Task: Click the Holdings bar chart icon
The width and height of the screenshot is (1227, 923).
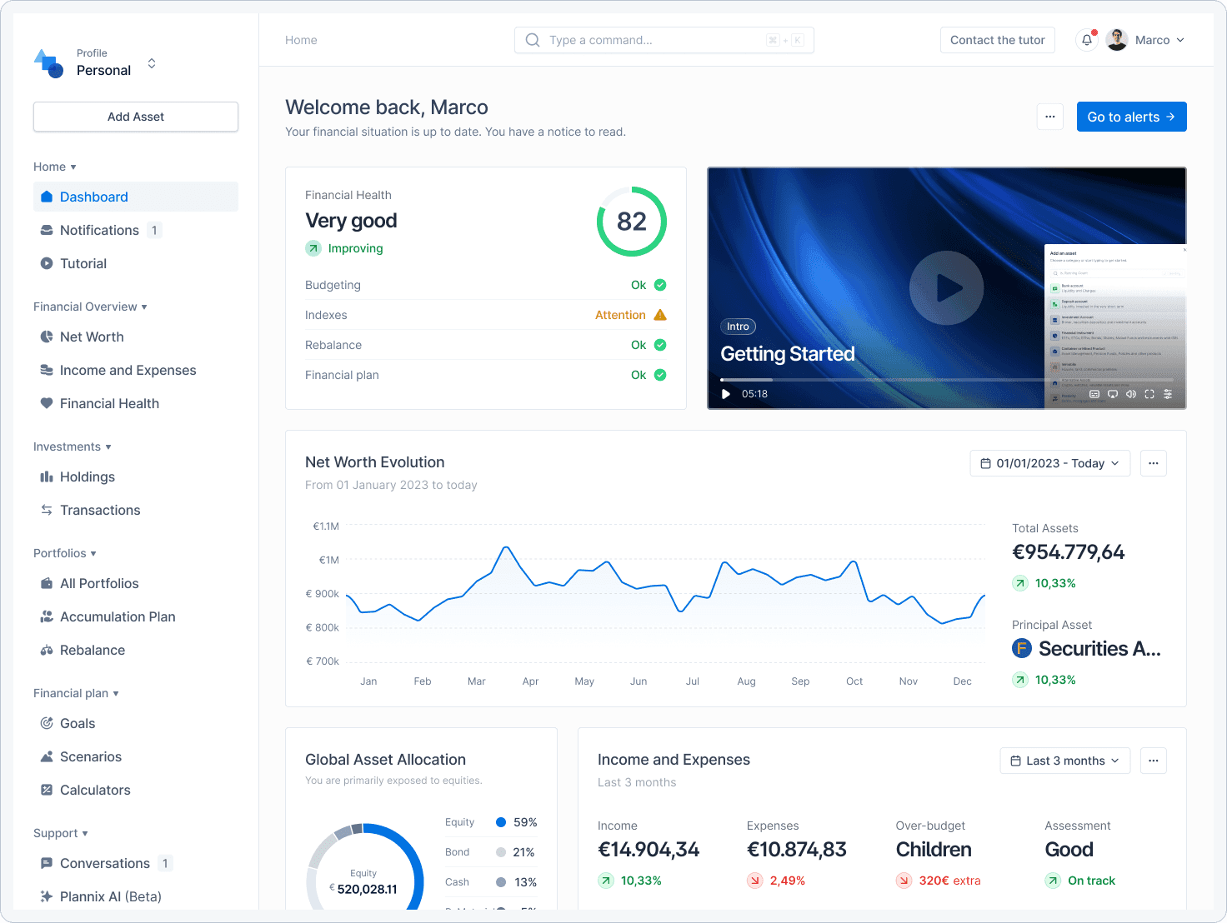Action: click(47, 476)
